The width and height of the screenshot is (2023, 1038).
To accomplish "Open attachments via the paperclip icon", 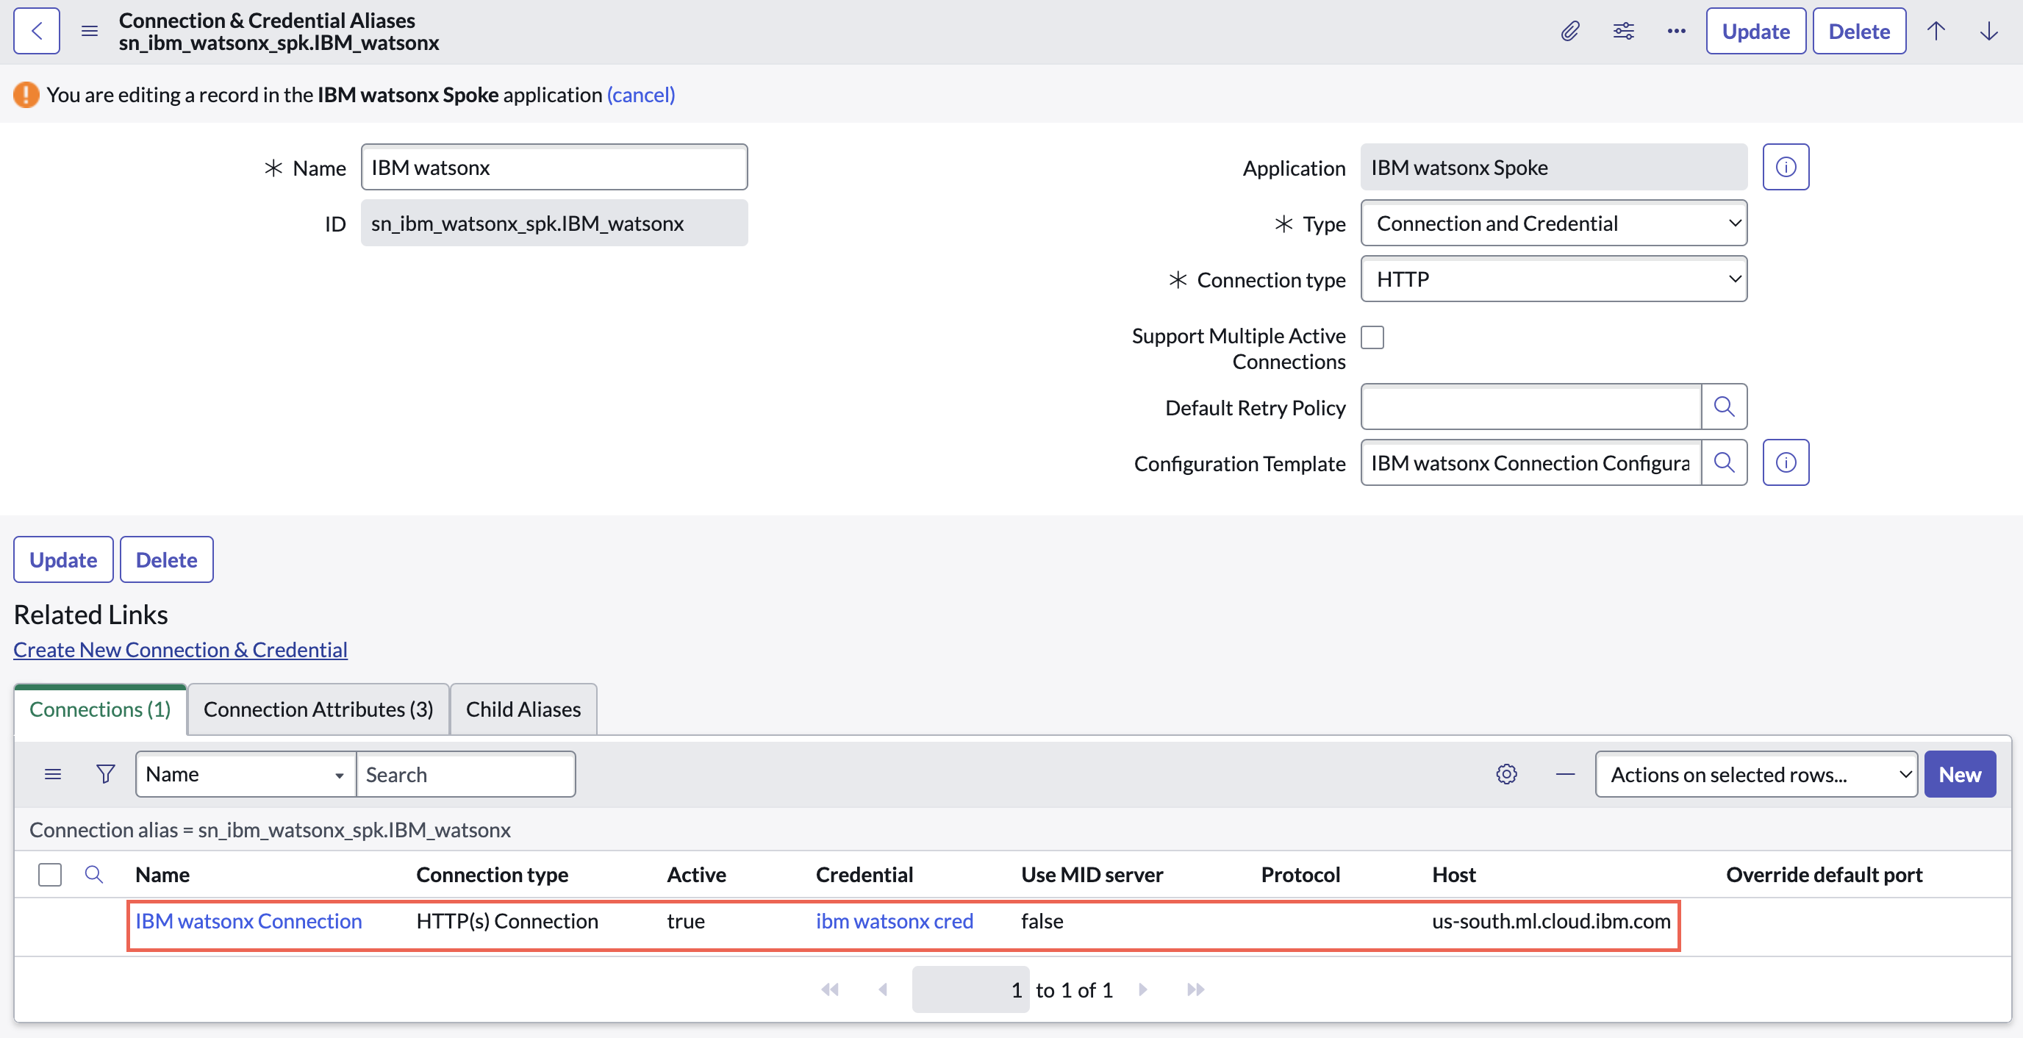I will coord(1570,31).
